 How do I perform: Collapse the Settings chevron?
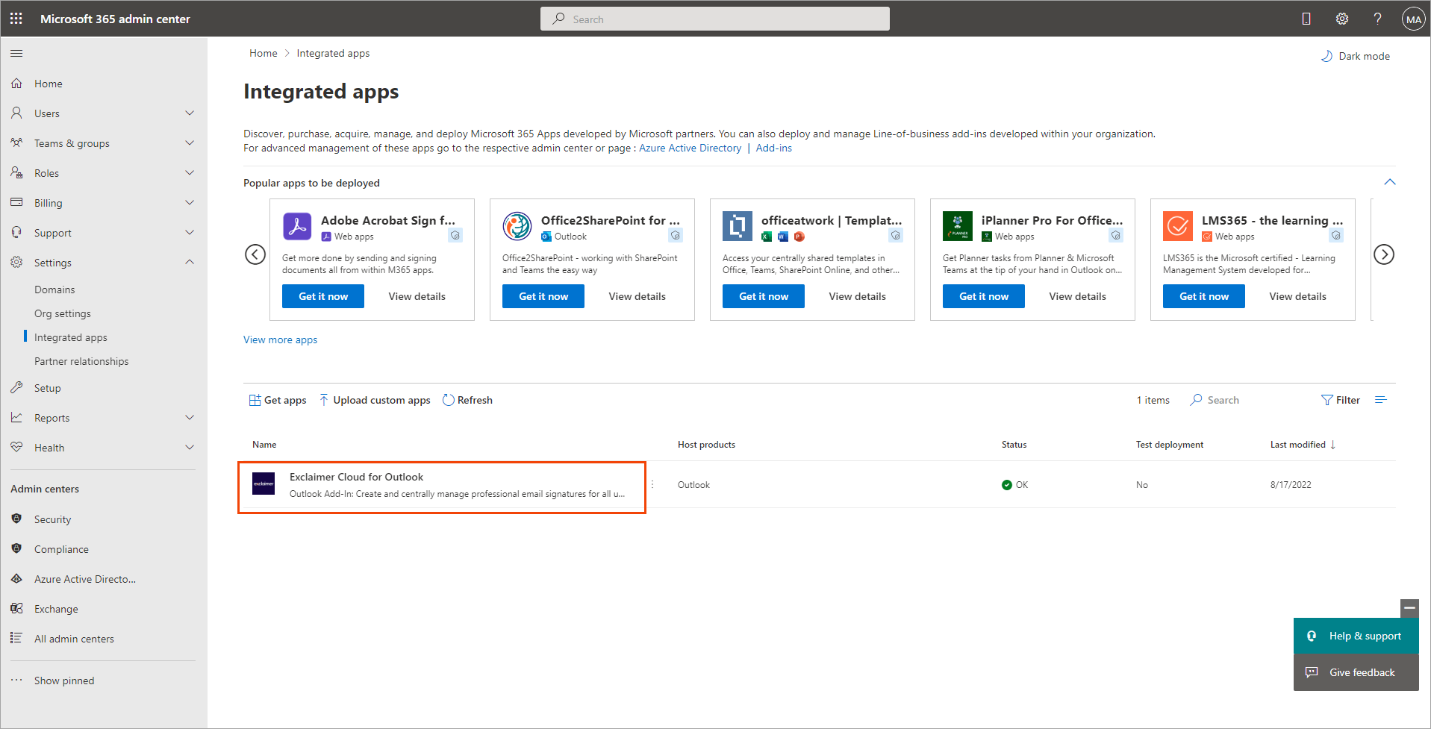(190, 263)
